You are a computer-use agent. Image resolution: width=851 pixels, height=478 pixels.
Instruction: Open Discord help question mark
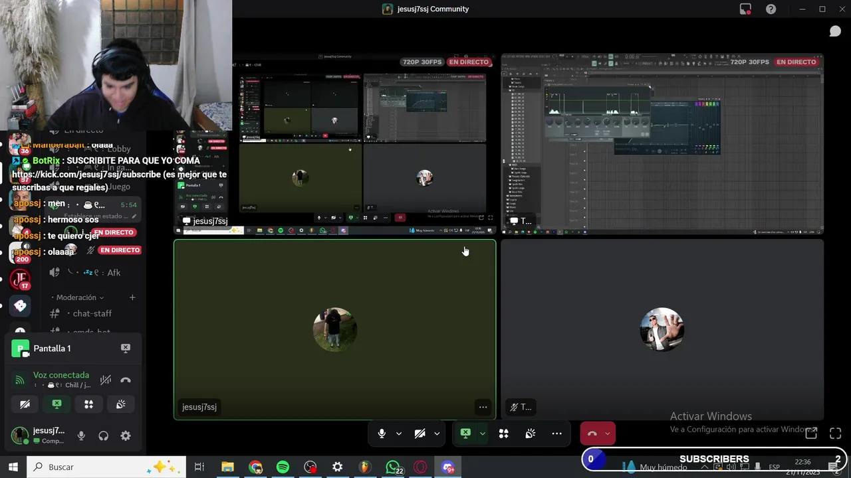coord(771,9)
